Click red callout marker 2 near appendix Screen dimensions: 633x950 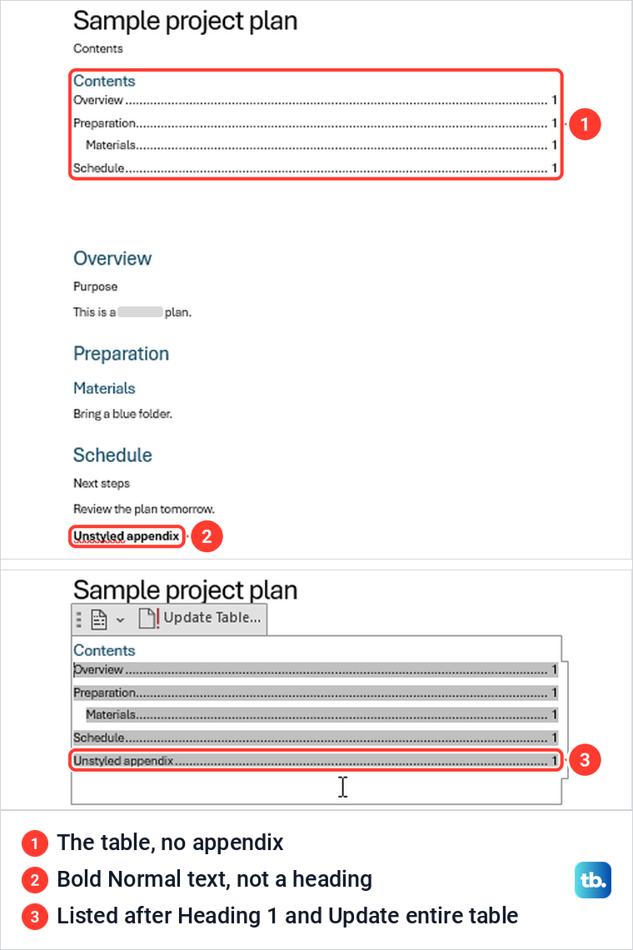(207, 537)
